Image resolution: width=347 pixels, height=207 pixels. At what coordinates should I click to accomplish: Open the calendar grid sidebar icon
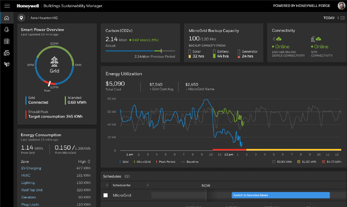tap(7, 41)
